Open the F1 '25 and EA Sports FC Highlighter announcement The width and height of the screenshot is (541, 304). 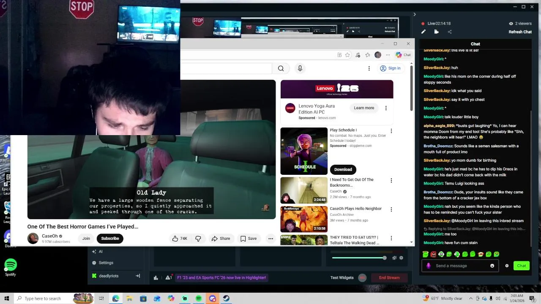tap(221, 277)
